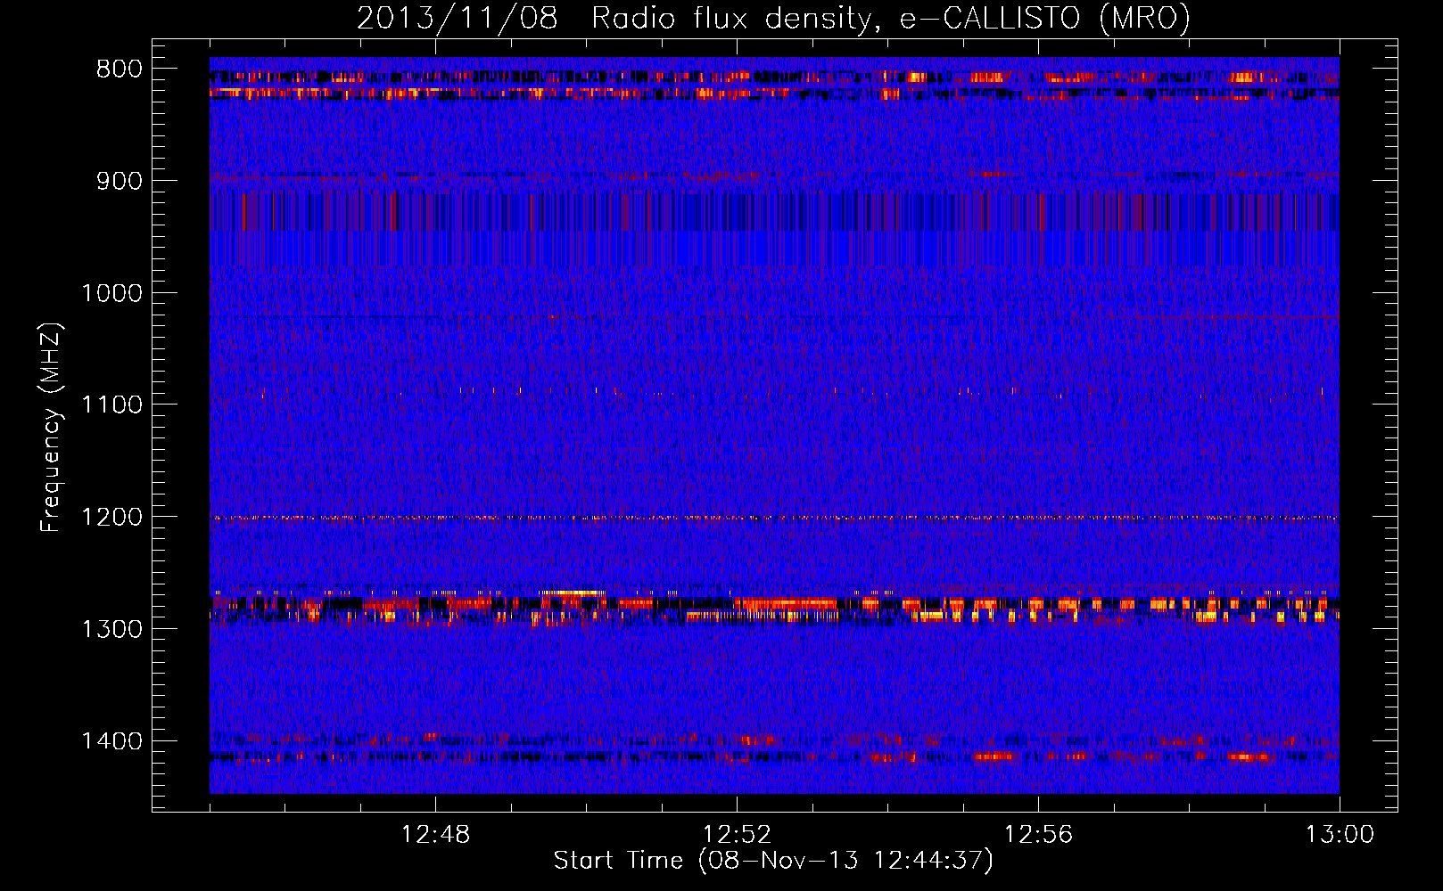Screen dimensions: 1443x891
Task: Click the plot title '2013/11/08 Radio flux density'
Action: (x=773, y=18)
